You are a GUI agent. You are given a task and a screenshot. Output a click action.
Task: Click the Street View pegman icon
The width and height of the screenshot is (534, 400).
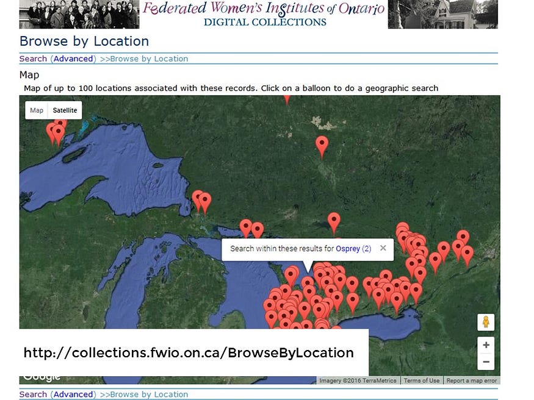click(x=486, y=322)
